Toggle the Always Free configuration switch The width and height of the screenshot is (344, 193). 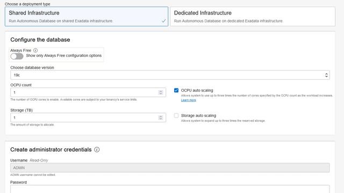point(17,56)
